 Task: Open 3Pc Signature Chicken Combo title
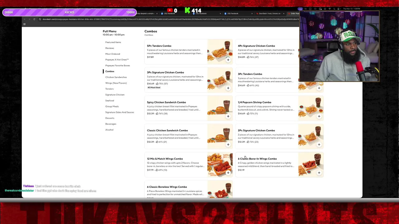(x=166, y=72)
